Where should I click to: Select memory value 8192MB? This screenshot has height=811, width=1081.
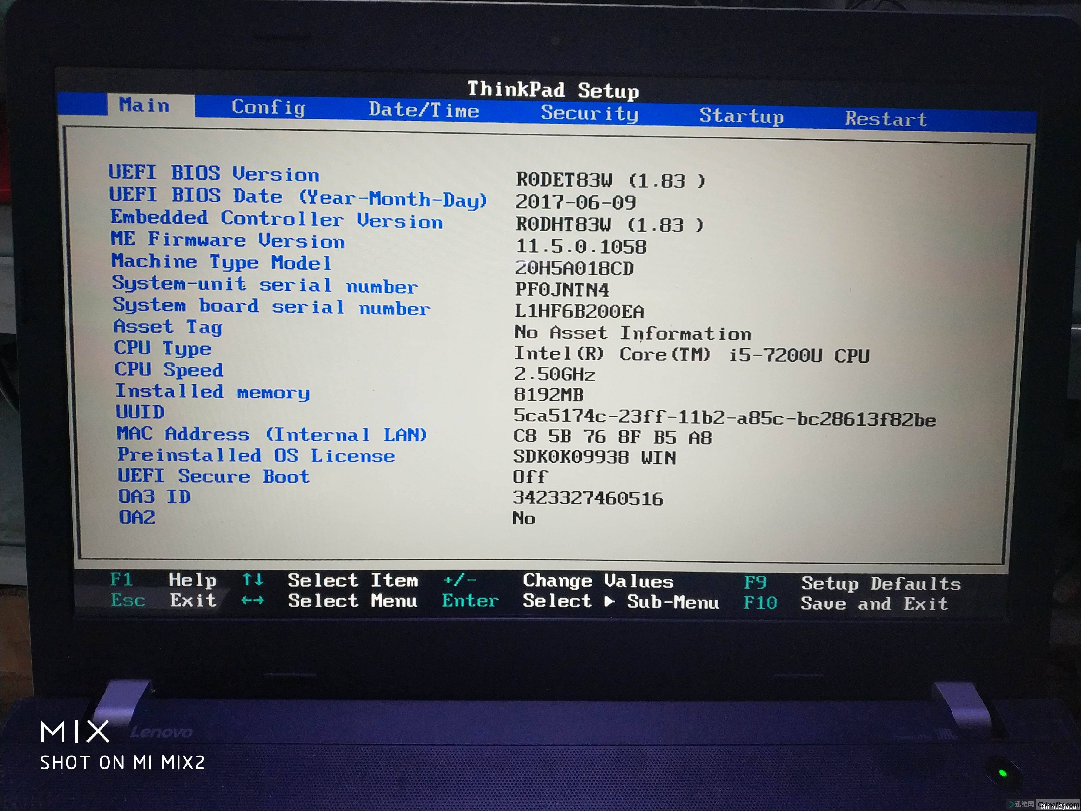click(548, 394)
